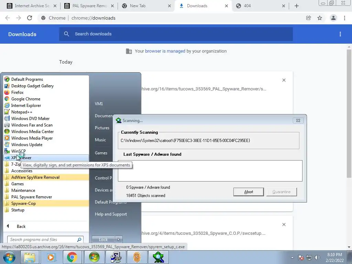352x264 pixels.
Task: Click the downloads page vertical scrollbar
Action: point(349,113)
